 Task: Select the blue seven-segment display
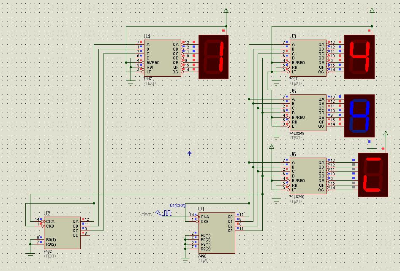pyautogui.click(x=359, y=115)
